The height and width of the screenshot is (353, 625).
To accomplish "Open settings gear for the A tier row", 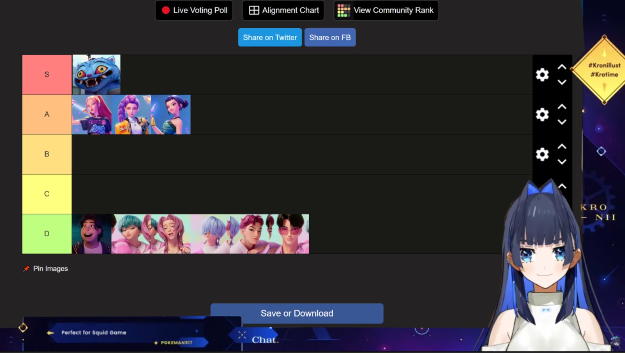I will 542,115.
